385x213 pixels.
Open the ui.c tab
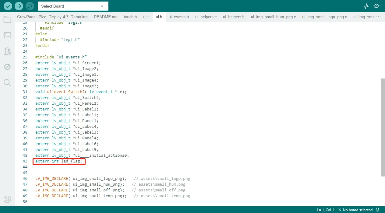click(x=146, y=17)
